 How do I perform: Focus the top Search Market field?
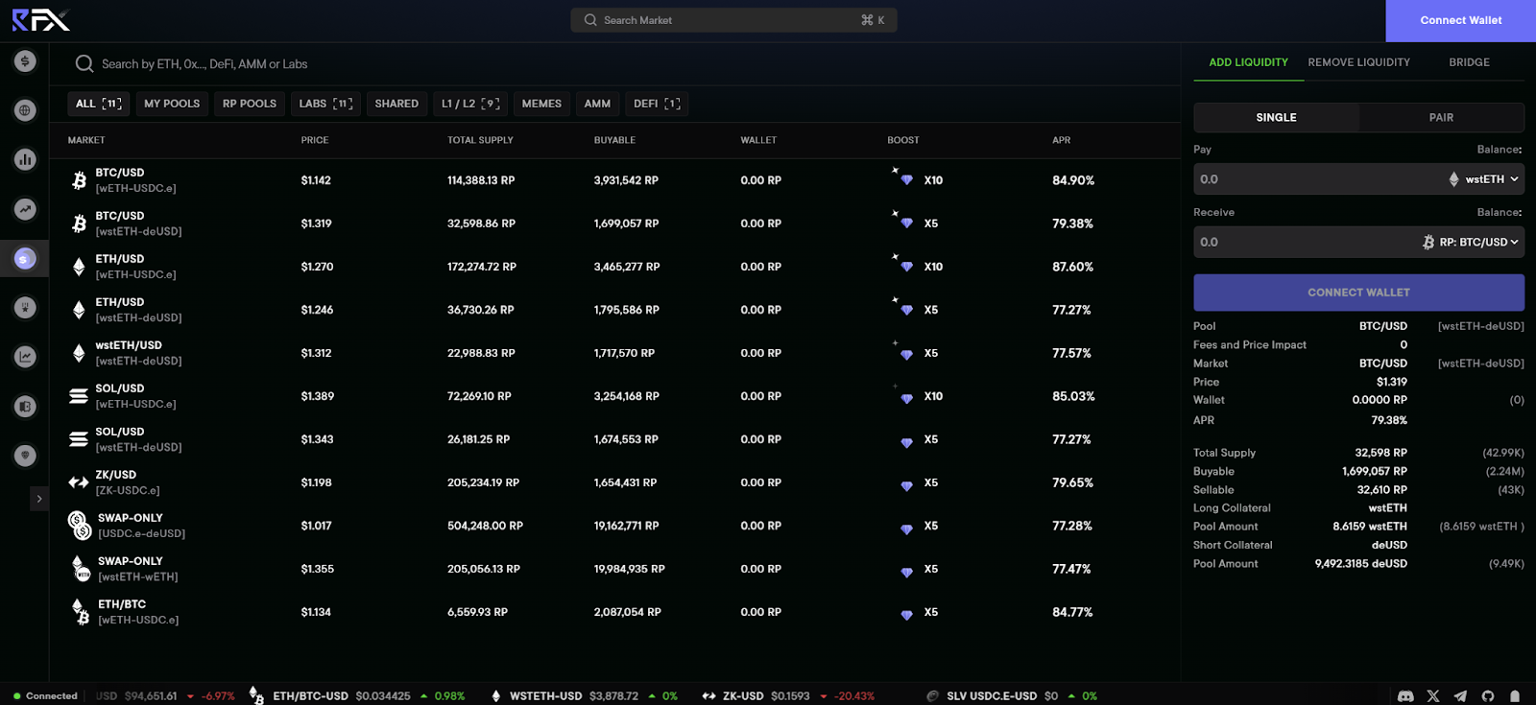[733, 20]
